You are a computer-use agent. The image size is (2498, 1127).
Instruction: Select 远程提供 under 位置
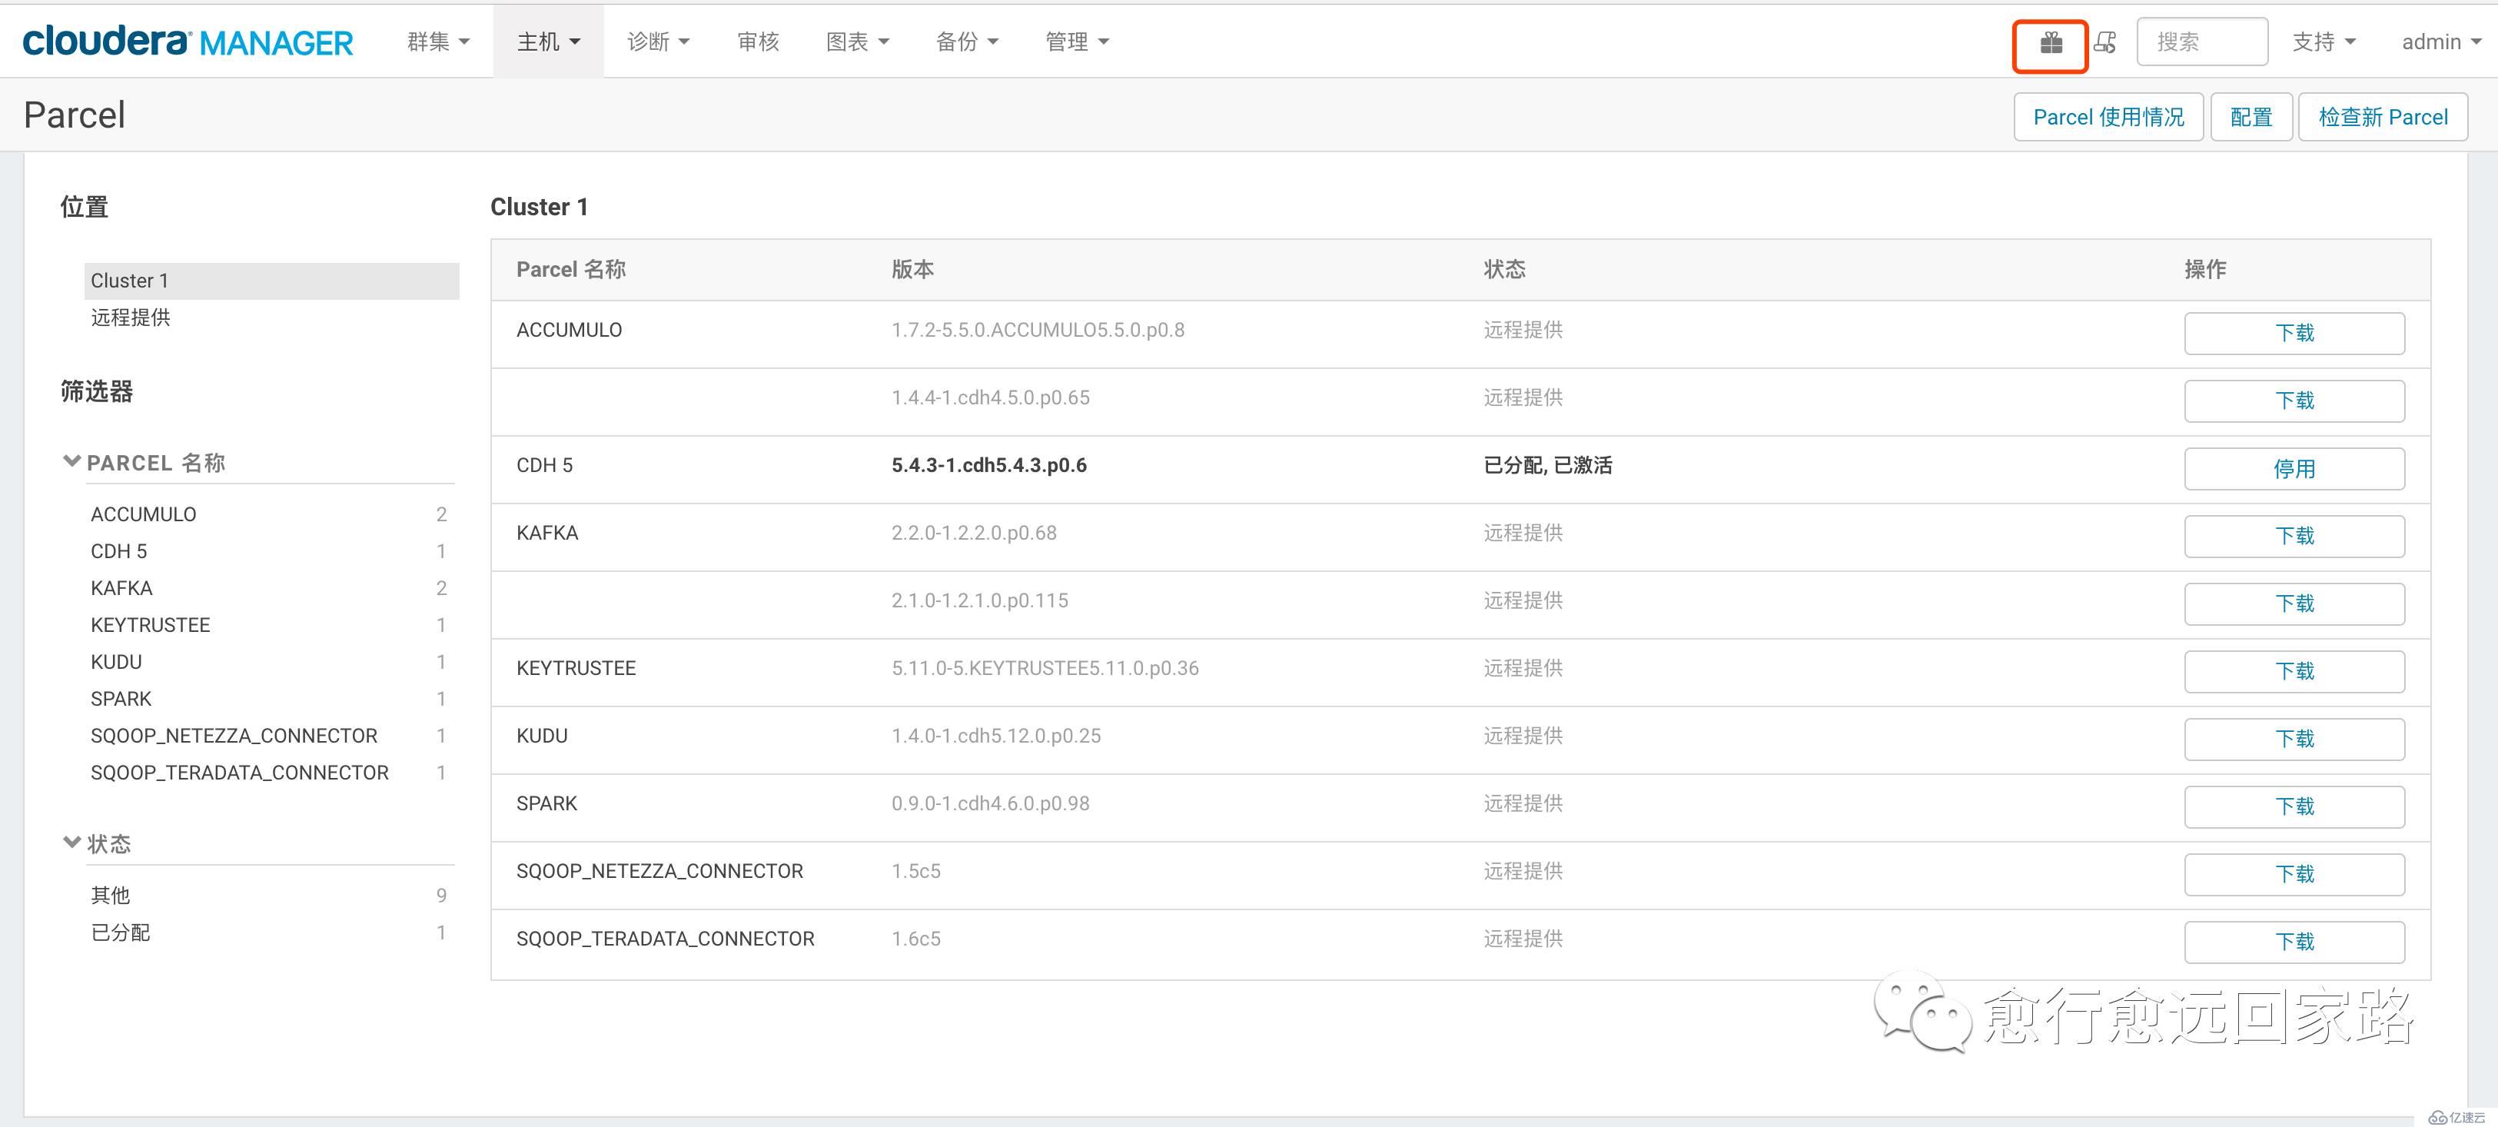click(131, 317)
